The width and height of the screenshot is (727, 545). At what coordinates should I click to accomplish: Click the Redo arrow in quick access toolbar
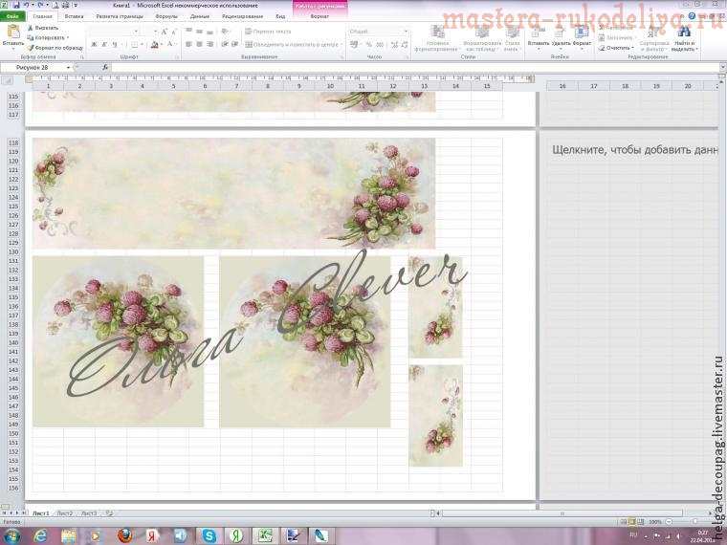pyautogui.click(x=42, y=5)
